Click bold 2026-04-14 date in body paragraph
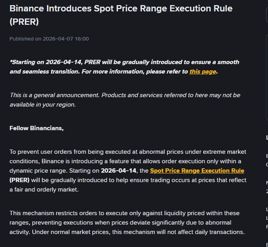Screen dimensions: 268x247 [118, 171]
